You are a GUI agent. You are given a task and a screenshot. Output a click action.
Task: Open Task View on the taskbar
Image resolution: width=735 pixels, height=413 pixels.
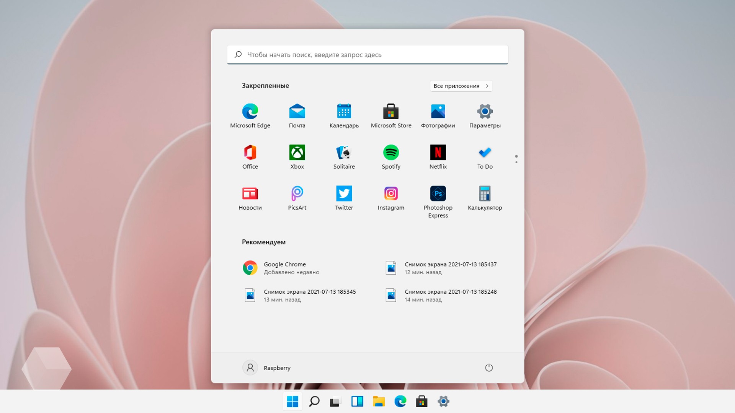(335, 402)
